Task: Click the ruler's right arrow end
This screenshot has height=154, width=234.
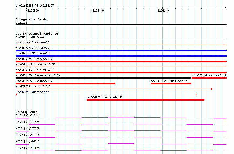Action: 226,8
